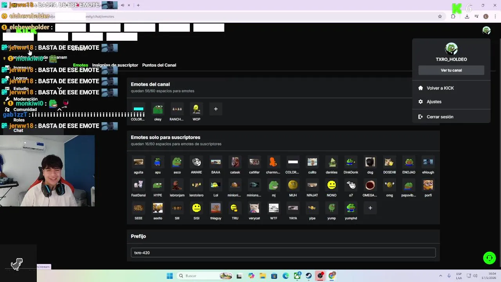Viewport: 501px width, 282px height.
Task: Click Ver tu canal button
Action: (451, 70)
